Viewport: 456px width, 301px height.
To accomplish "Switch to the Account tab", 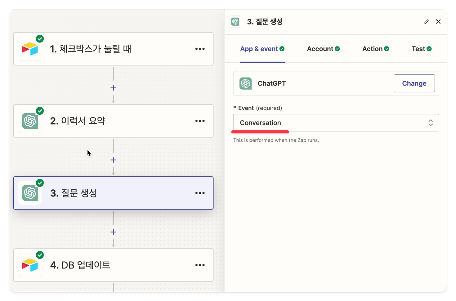I will (x=323, y=49).
